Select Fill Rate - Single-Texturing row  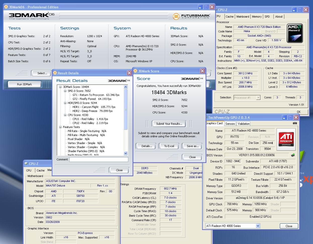87,131
